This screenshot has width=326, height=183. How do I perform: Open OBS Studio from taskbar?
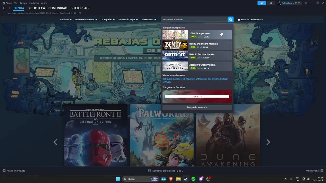pos(208,179)
